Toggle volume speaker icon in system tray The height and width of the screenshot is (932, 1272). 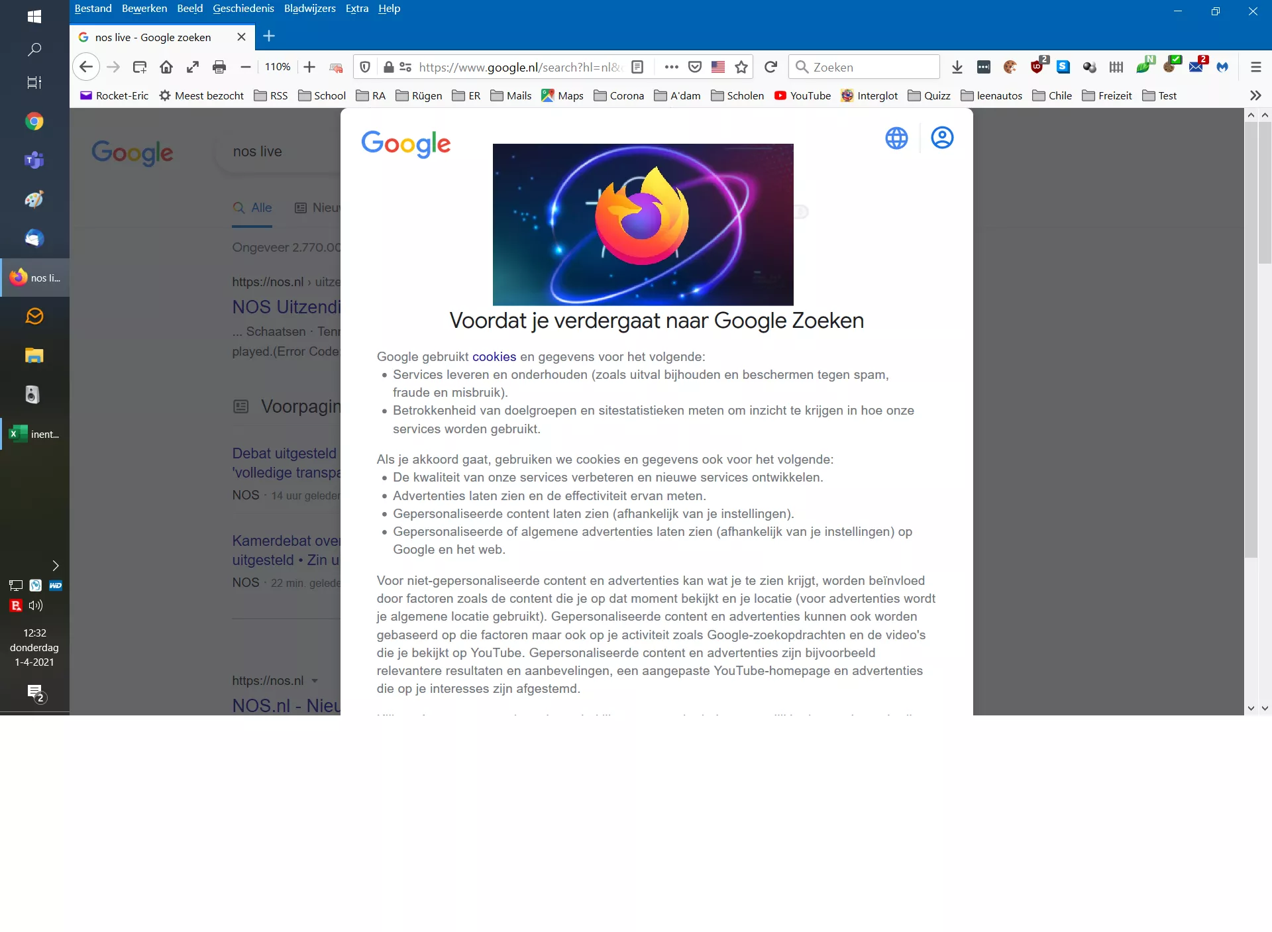pyautogui.click(x=36, y=605)
